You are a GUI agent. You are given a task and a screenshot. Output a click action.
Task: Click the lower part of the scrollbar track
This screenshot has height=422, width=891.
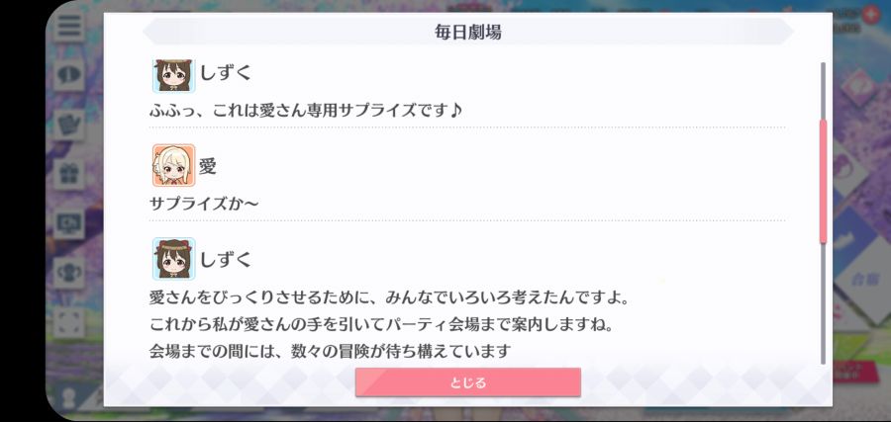823,304
